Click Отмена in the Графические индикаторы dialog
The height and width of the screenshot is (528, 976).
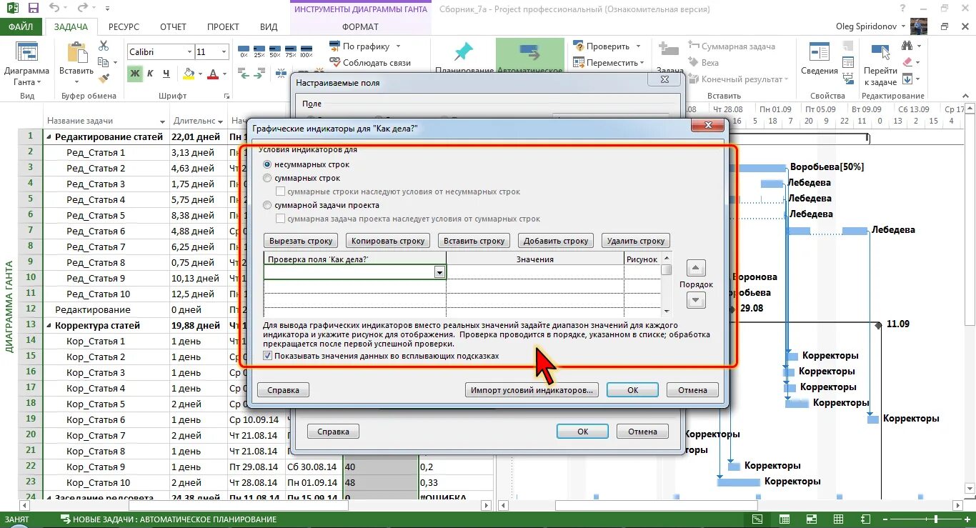692,390
